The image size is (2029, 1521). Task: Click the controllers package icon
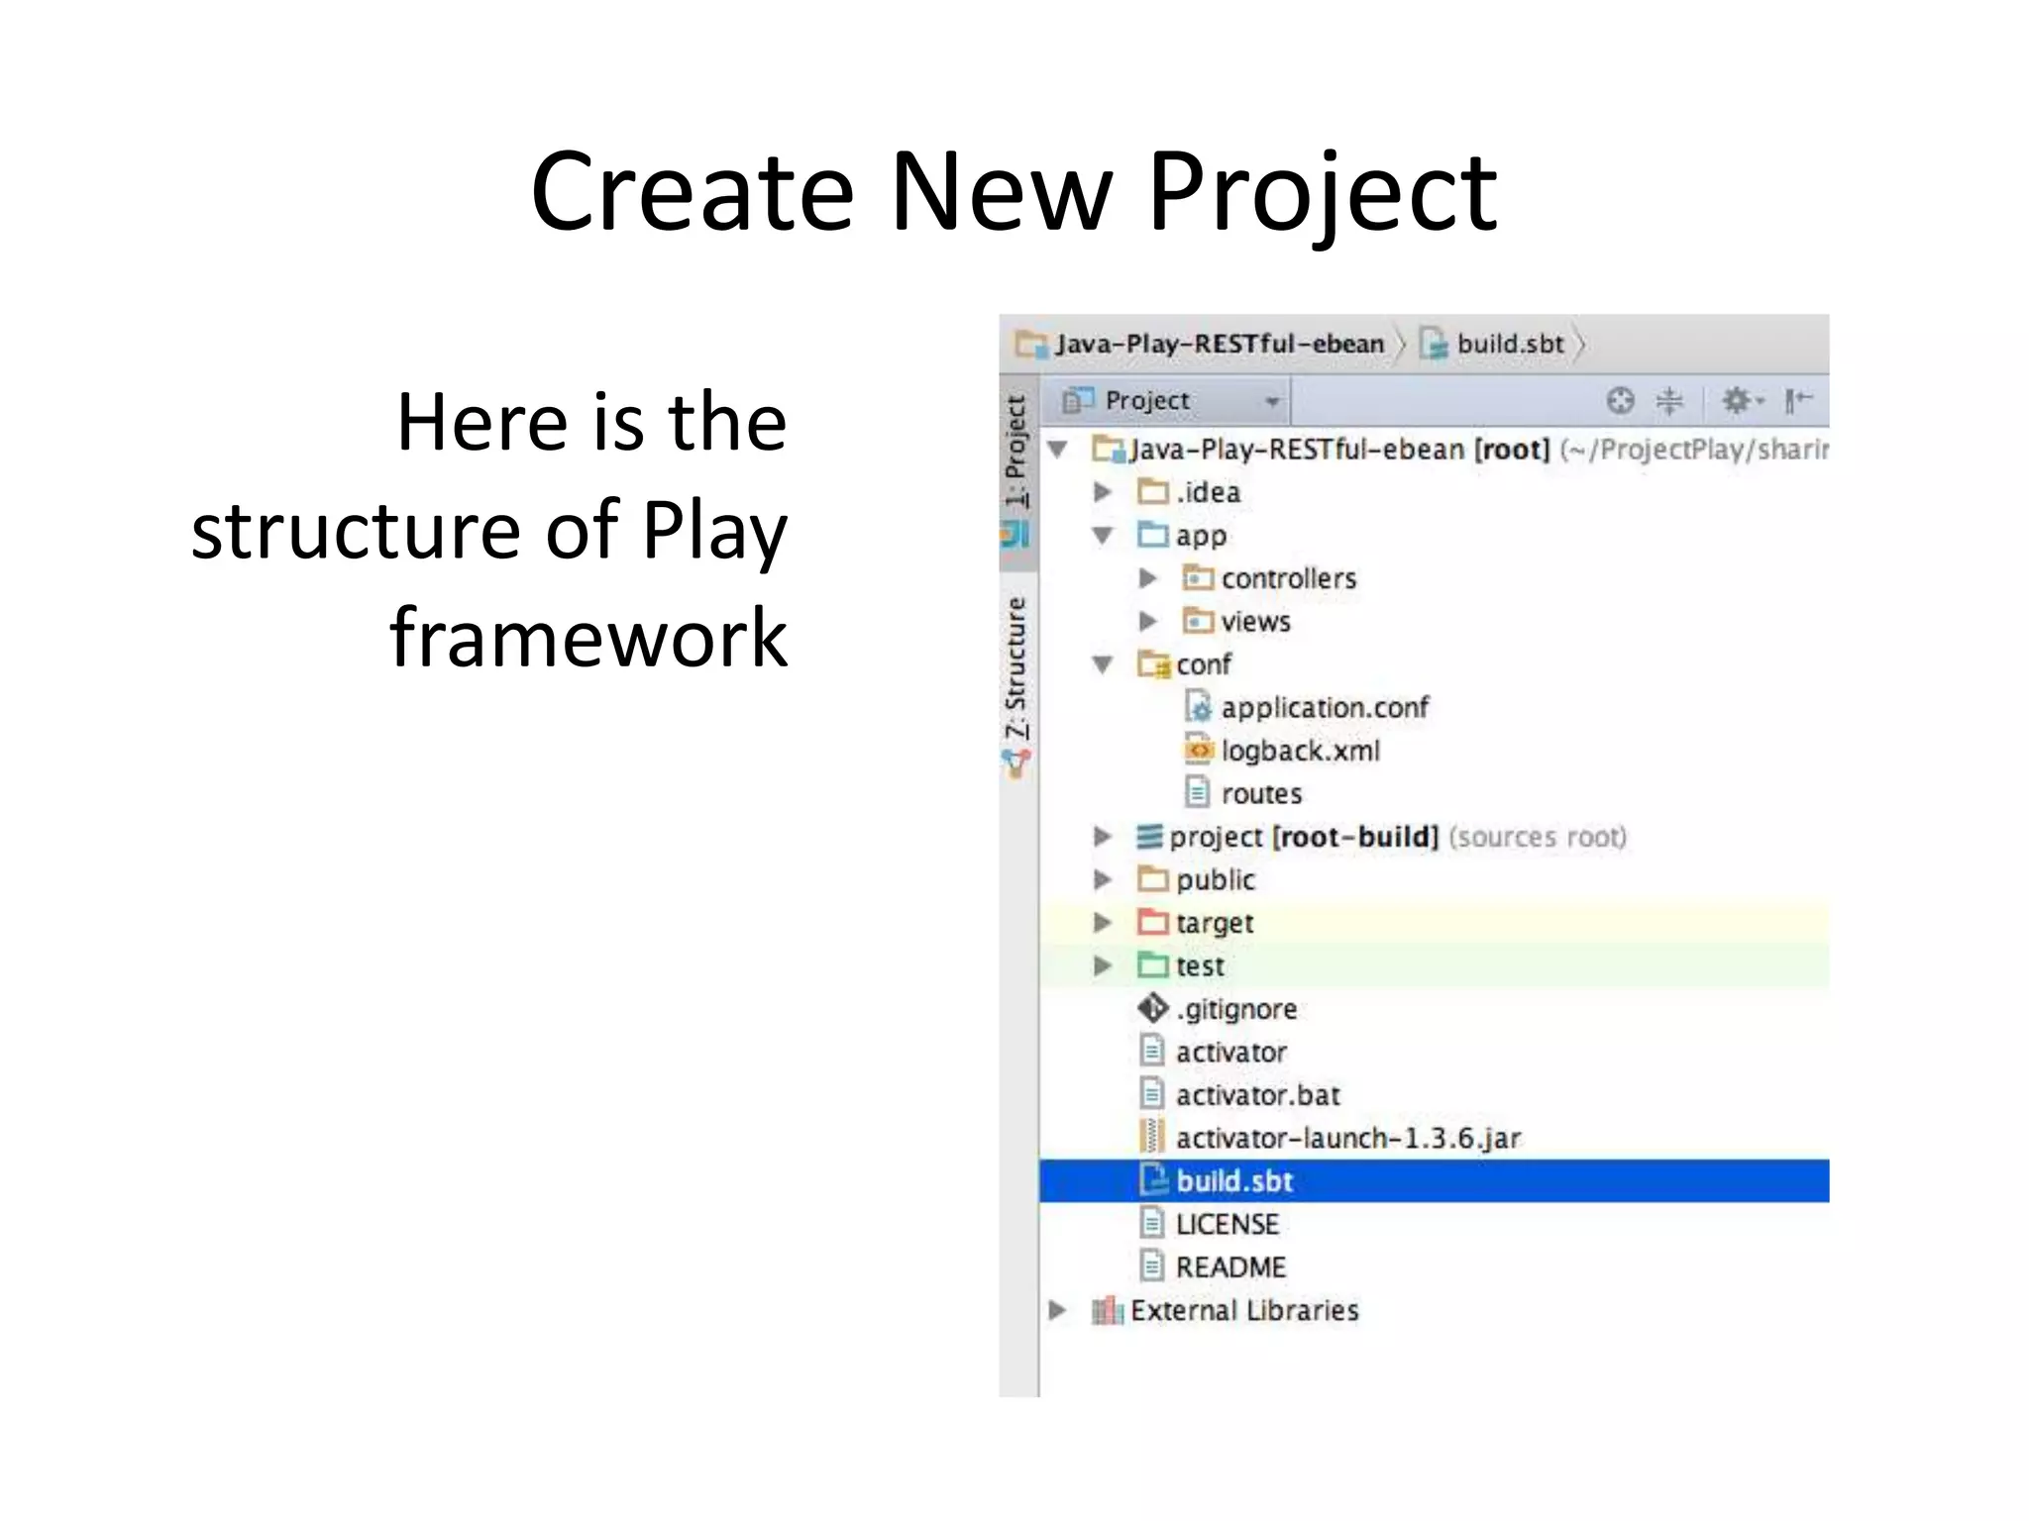pos(1198,577)
